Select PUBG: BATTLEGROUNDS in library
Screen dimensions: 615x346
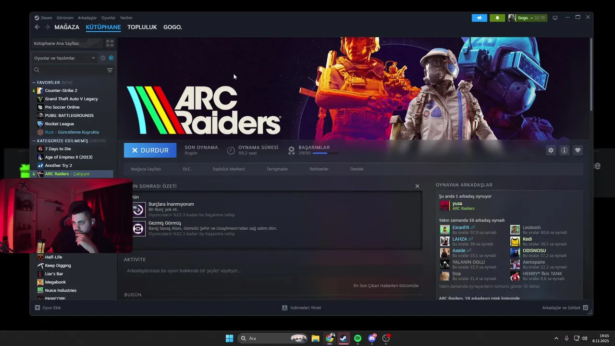coord(69,115)
